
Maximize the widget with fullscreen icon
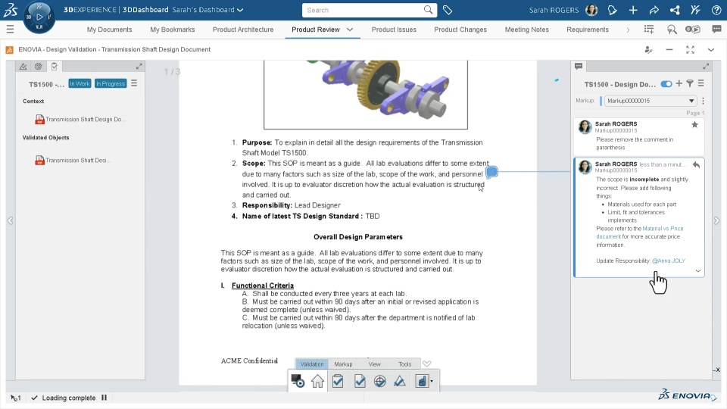[x=691, y=50]
